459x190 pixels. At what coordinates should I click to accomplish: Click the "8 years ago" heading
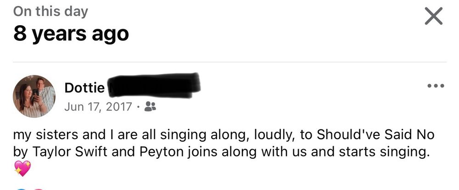click(71, 34)
